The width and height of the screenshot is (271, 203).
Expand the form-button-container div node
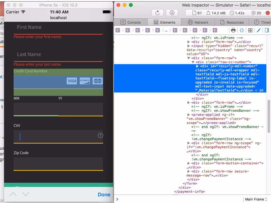click(x=189, y=163)
